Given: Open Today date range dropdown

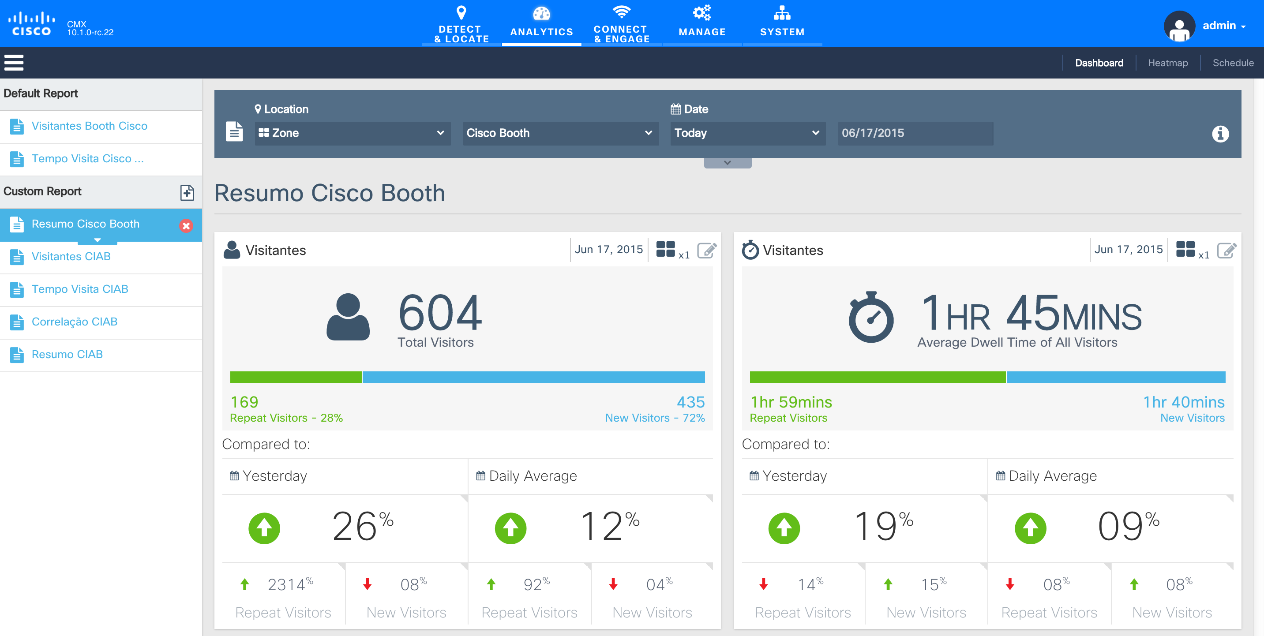Looking at the screenshot, I should (748, 133).
